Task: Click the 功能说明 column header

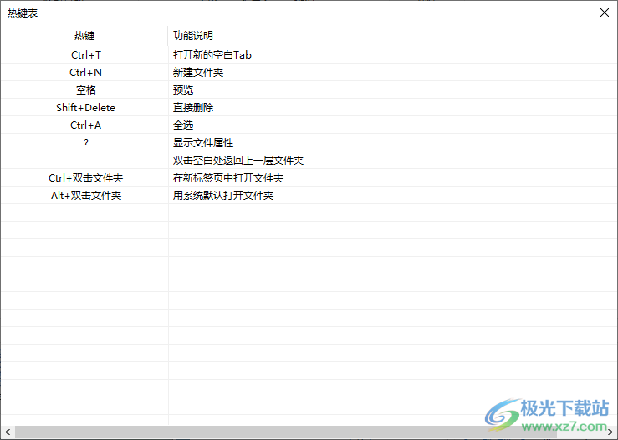Action: (x=193, y=36)
